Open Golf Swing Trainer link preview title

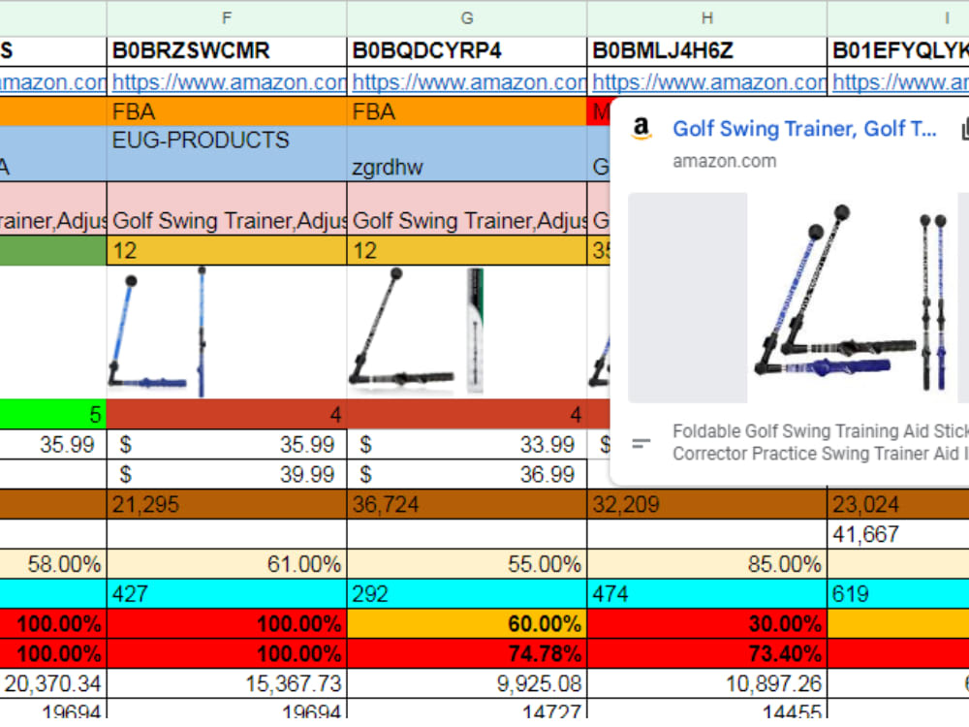coord(804,129)
